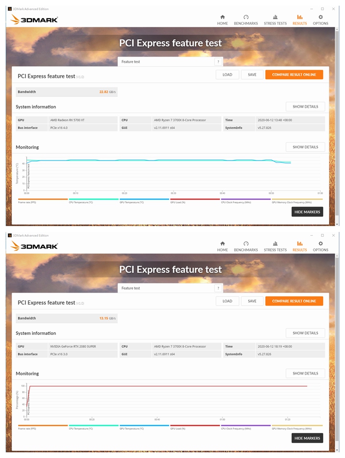Click the 3DMark logo in the bottom window
Viewport: 345px width, 458px height.
34,246
